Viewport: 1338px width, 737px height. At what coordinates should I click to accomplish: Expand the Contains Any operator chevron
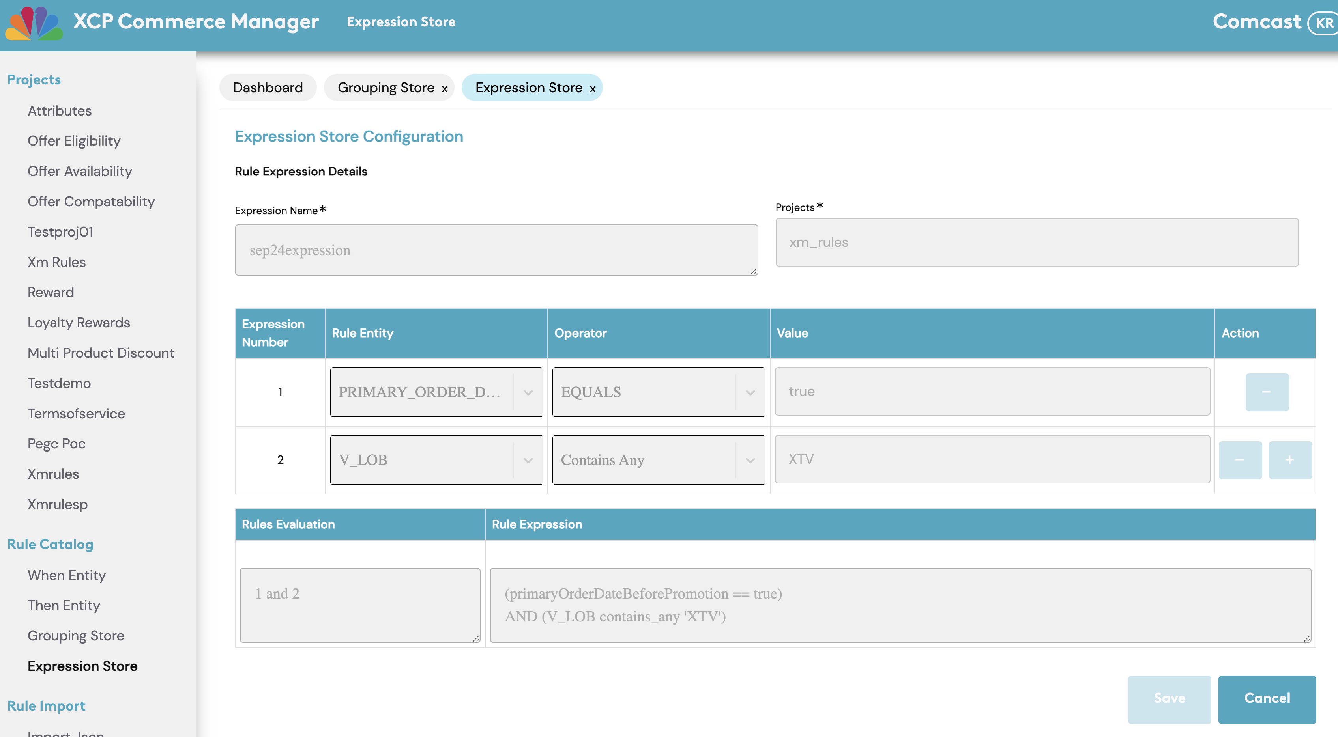coord(750,460)
